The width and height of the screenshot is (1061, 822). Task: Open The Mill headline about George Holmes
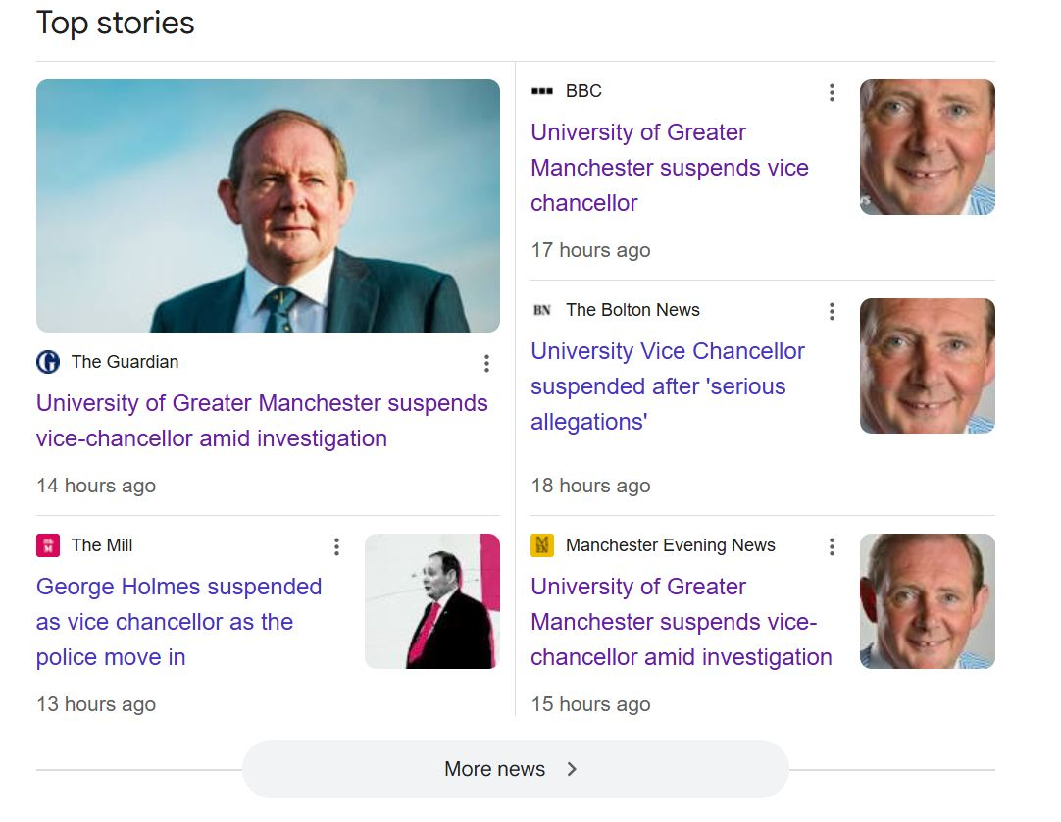(178, 622)
